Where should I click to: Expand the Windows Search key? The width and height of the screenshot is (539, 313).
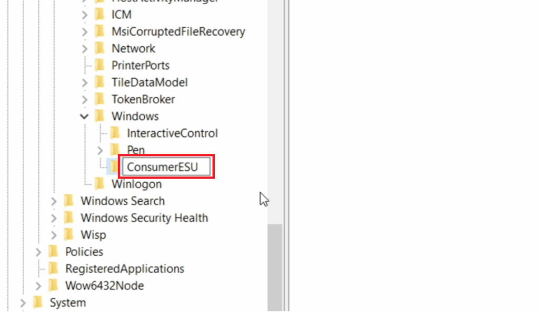[x=54, y=201]
